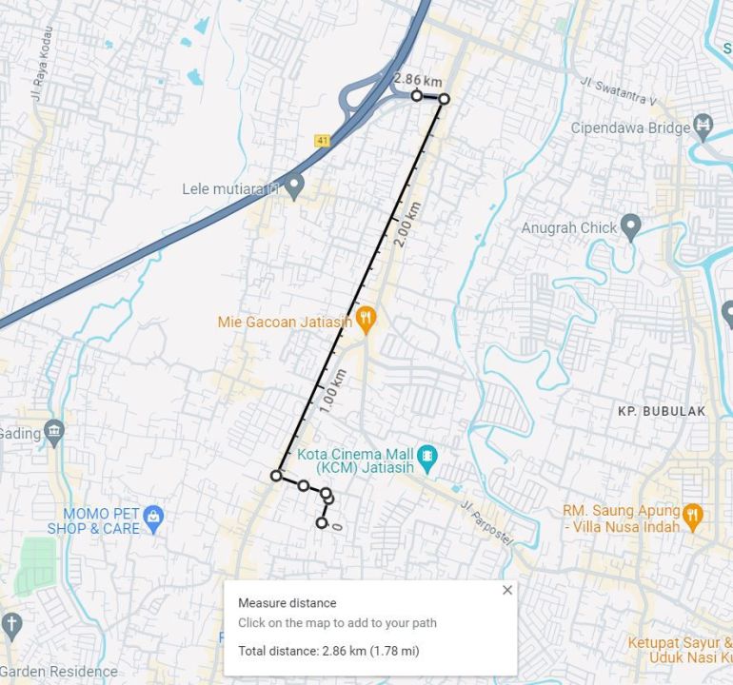Click the Kota Cinema Mall (KCM) Jatiasih label
This screenshot has height=685, width=733.
(356, 460)
